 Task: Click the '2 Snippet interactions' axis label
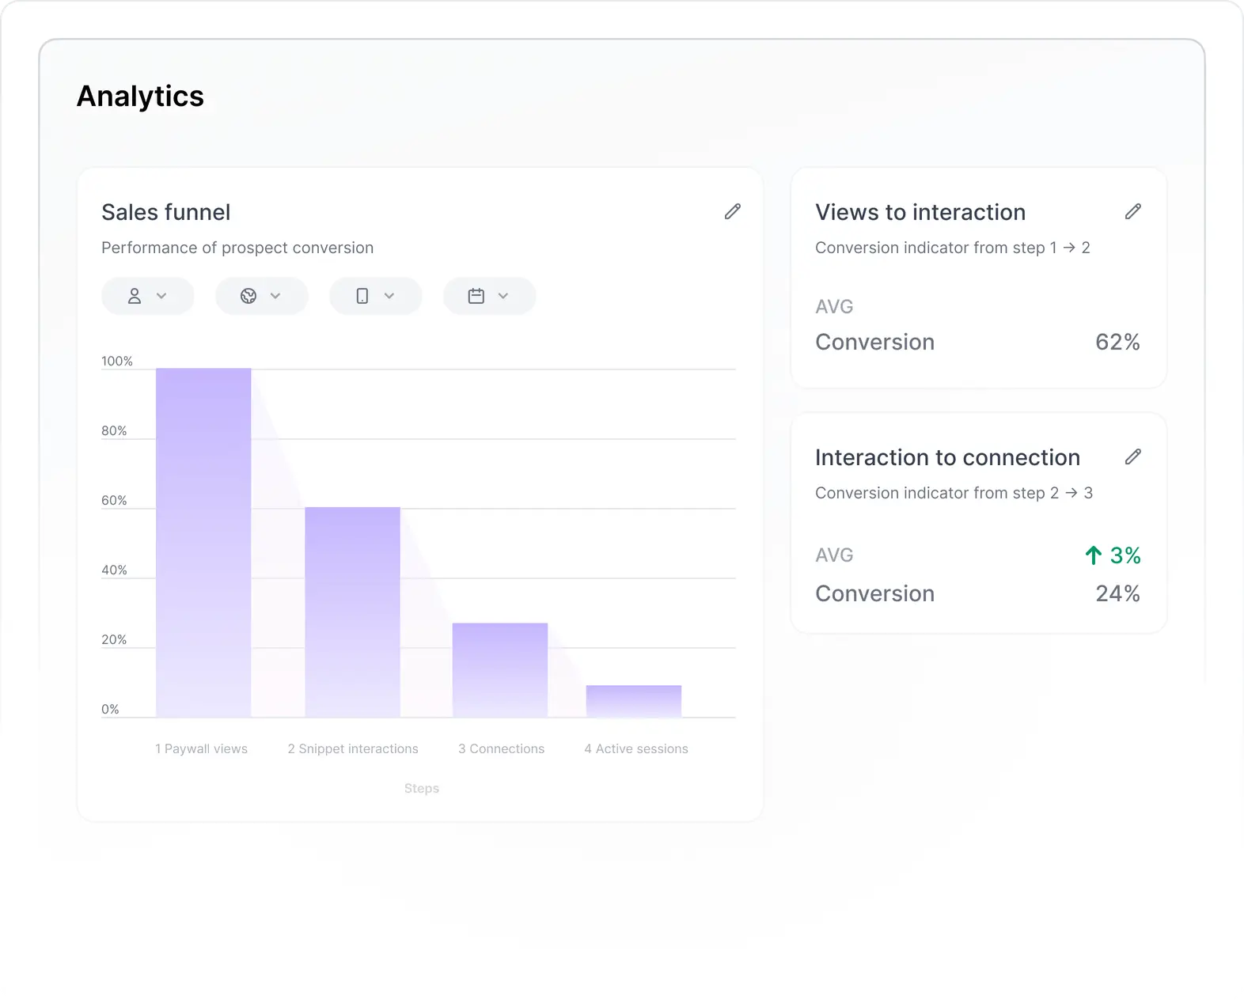click(x=353, y=748)
